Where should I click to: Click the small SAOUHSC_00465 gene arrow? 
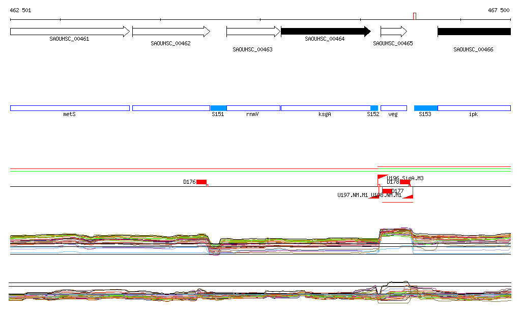pos(393,32)
